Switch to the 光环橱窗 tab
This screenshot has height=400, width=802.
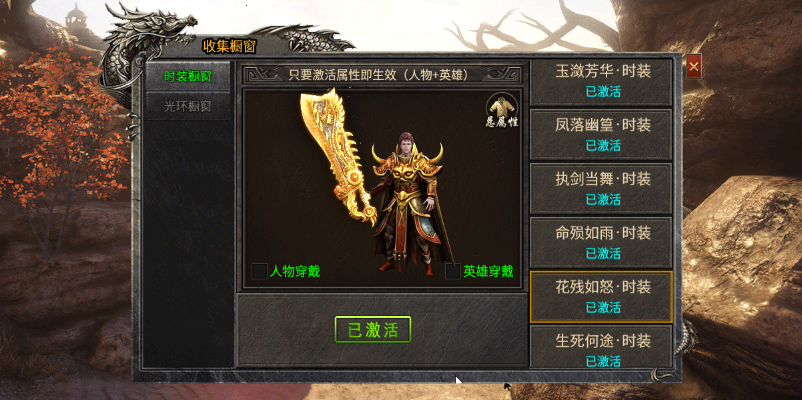point(188,106)
